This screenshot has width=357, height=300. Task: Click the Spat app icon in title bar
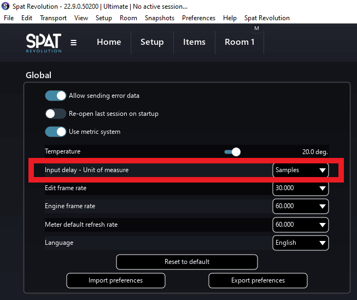5,6
